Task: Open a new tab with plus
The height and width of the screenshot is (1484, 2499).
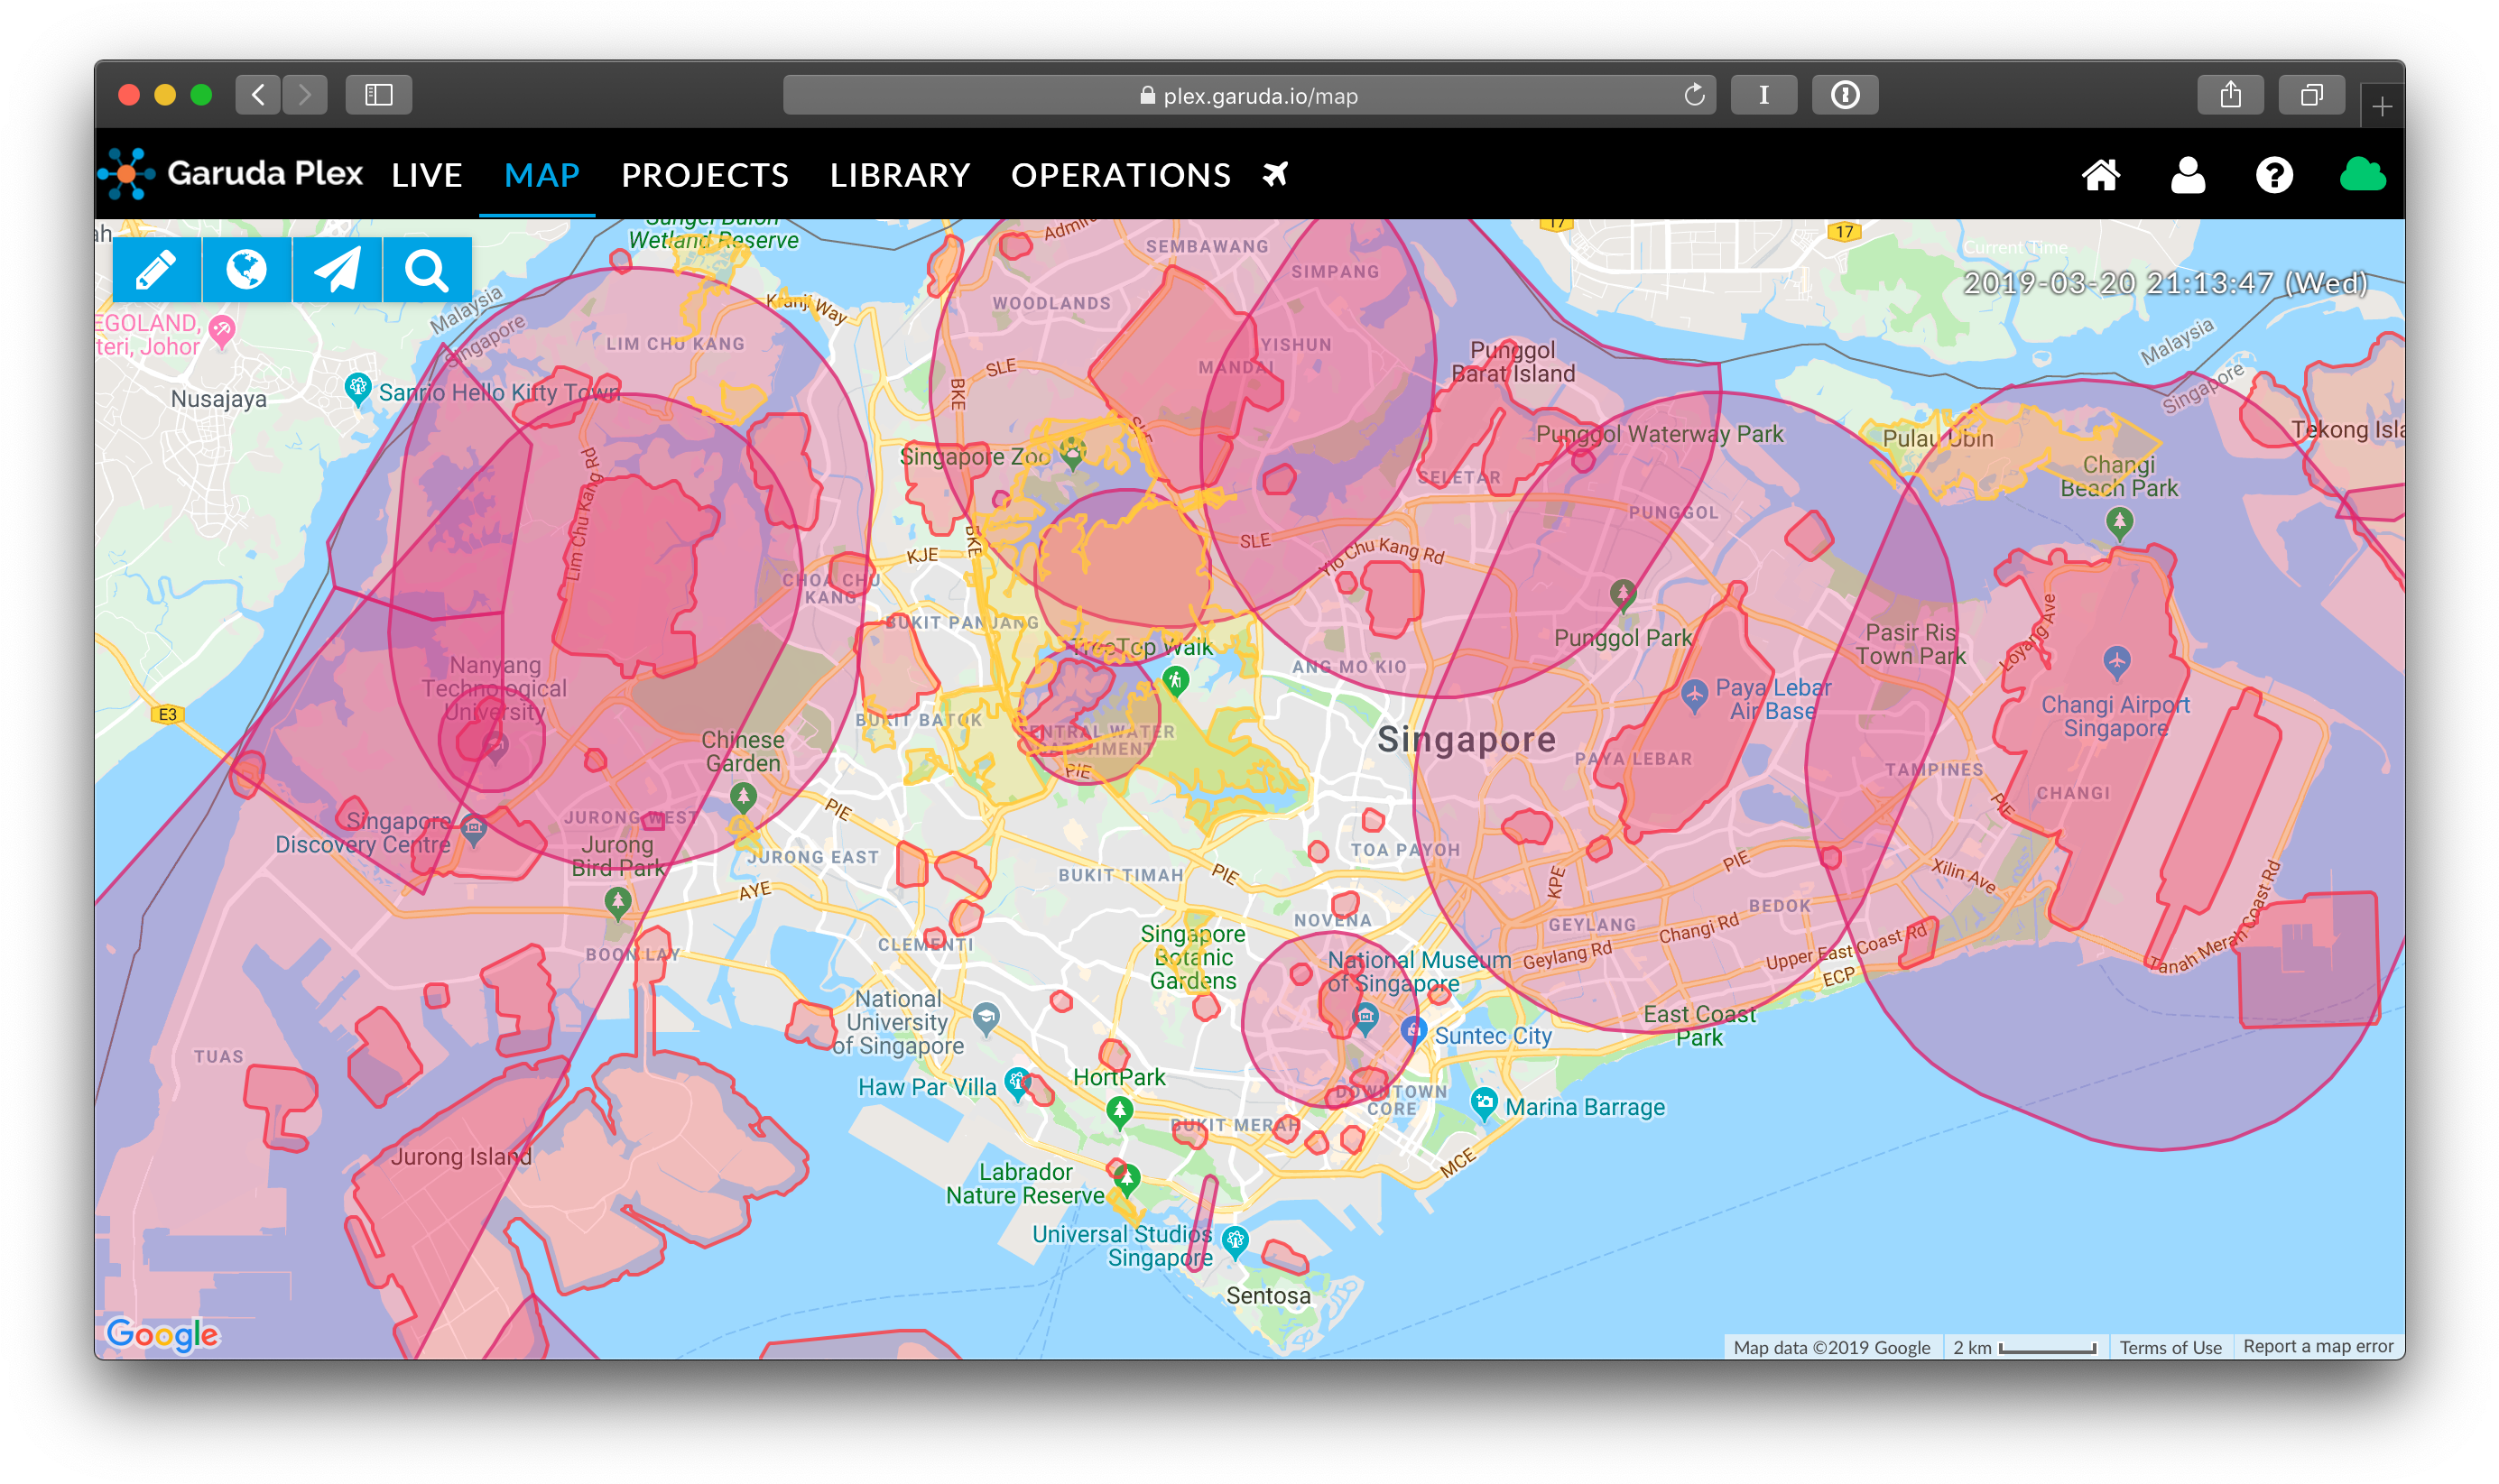Action: pos(2382,106)
